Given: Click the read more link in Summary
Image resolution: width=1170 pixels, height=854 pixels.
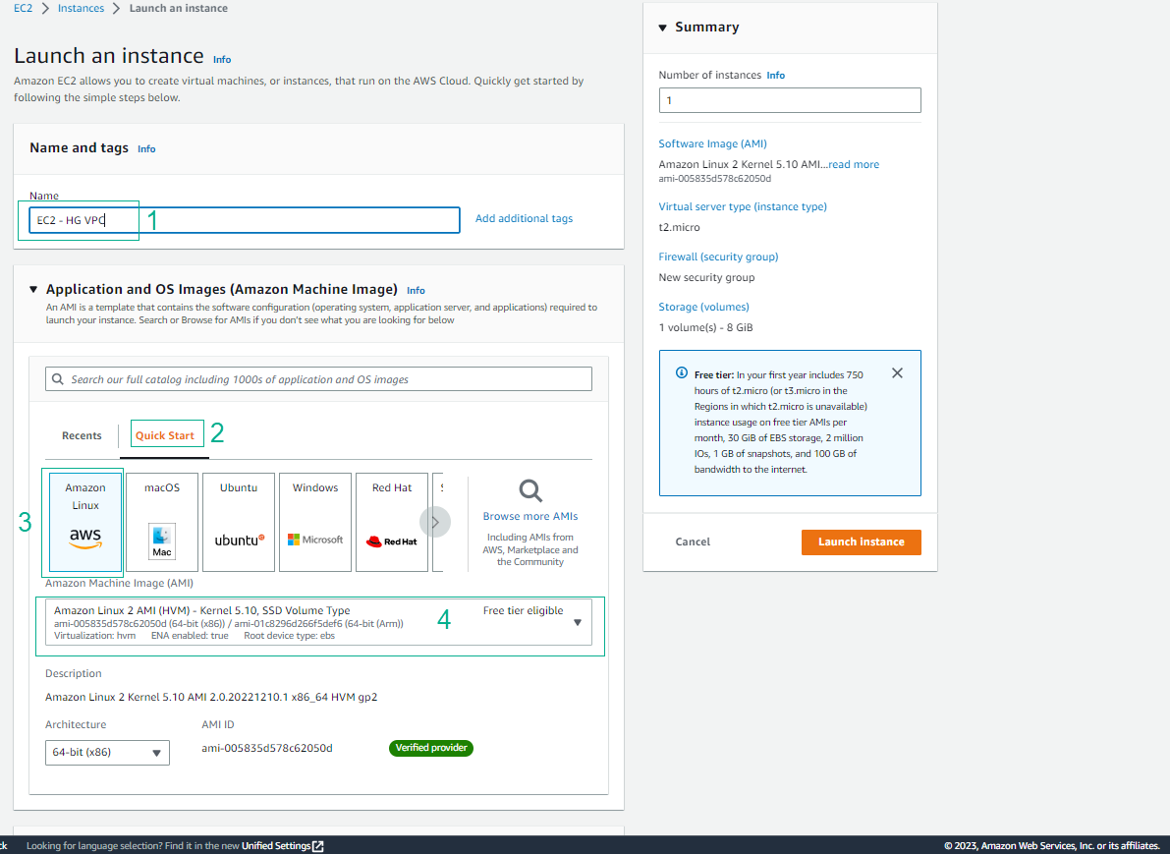Looking at the screenshot, I should pyautogui.click(x=854, y=164).
